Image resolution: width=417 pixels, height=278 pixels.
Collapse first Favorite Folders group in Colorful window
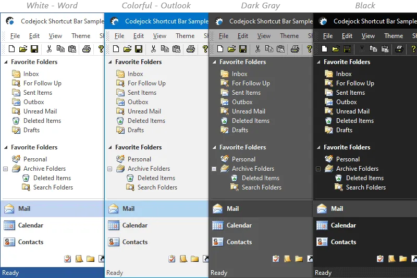click(x=110, y=62)
